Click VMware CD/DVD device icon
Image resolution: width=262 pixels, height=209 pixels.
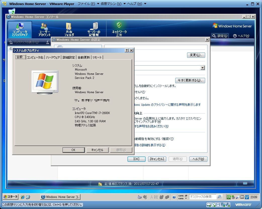213,205
